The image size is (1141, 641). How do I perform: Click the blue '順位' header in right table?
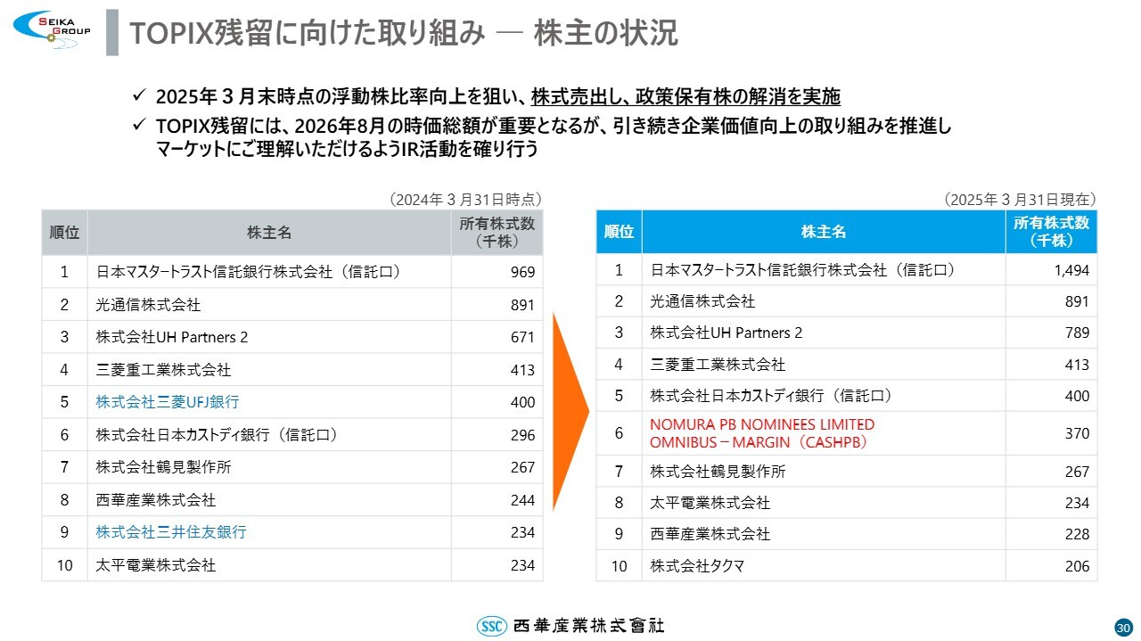[x=619, y=232]
